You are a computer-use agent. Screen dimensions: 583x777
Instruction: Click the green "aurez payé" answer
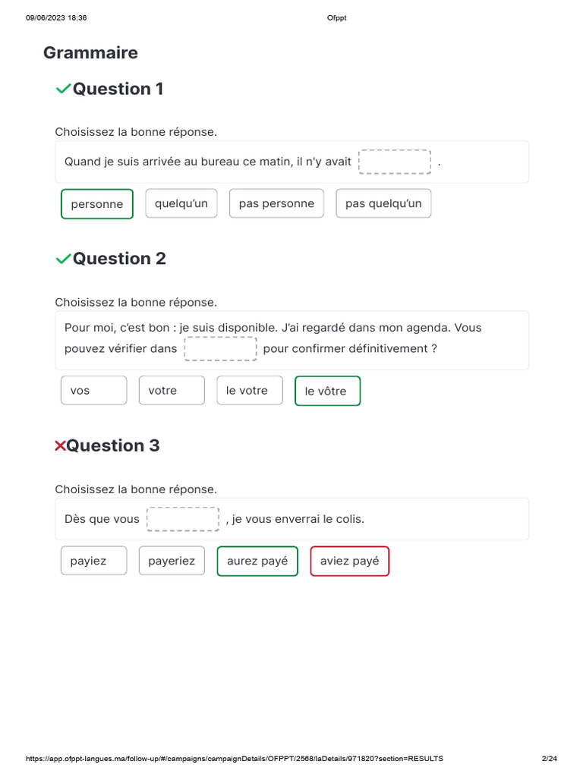point(257,562)
